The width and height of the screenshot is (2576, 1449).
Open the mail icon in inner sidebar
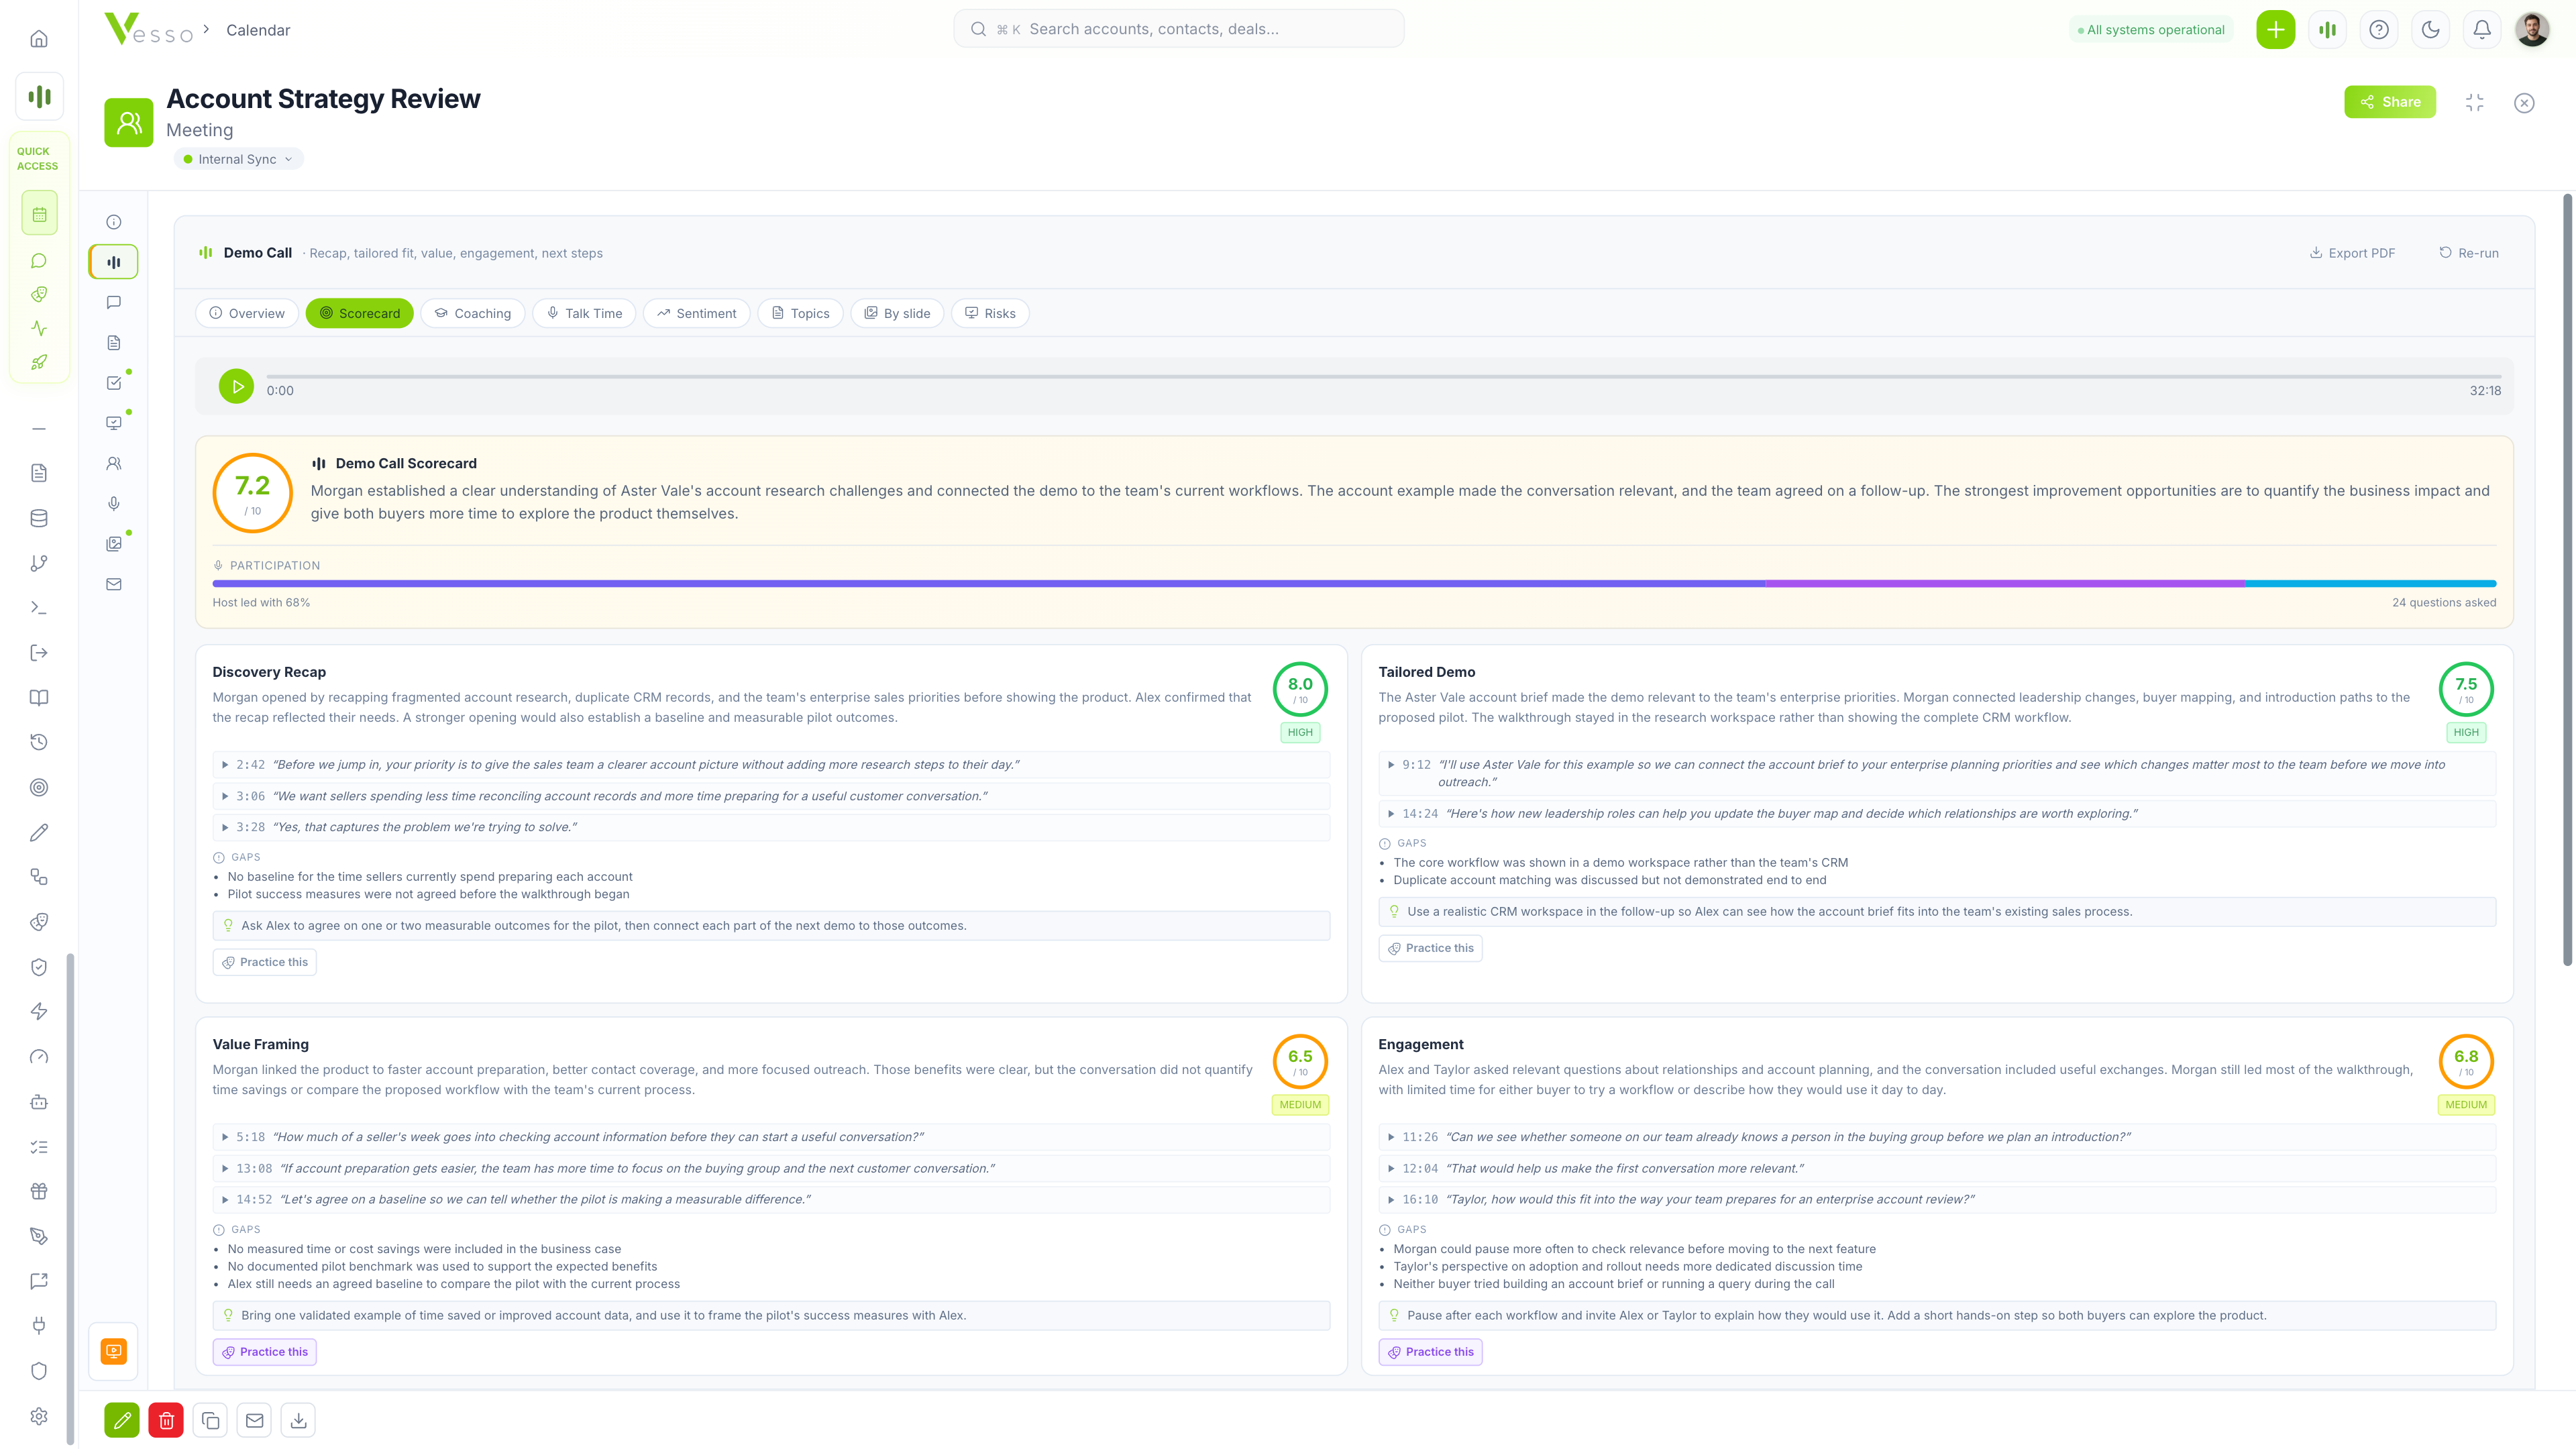114,584
